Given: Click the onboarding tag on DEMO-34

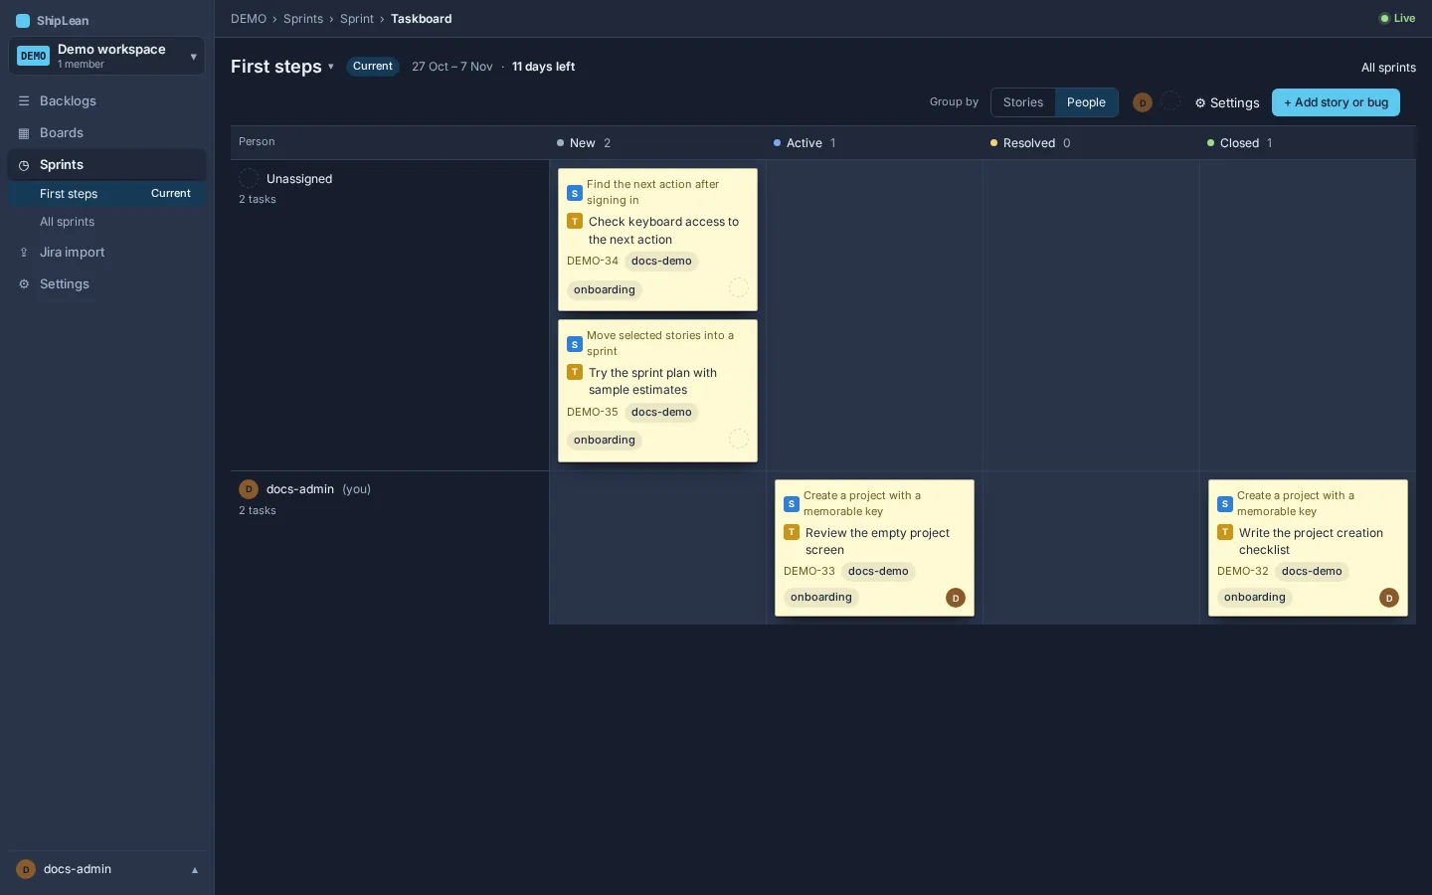Looking at the screenshot, I should pos(605,290).
